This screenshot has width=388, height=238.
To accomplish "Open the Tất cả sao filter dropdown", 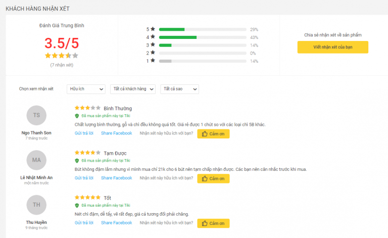I will tap(180, 89).
